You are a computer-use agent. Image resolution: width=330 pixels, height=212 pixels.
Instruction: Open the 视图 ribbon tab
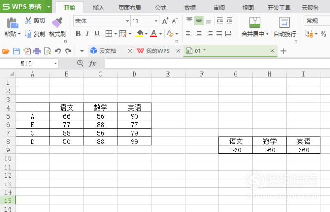click(x=248, y=8)
